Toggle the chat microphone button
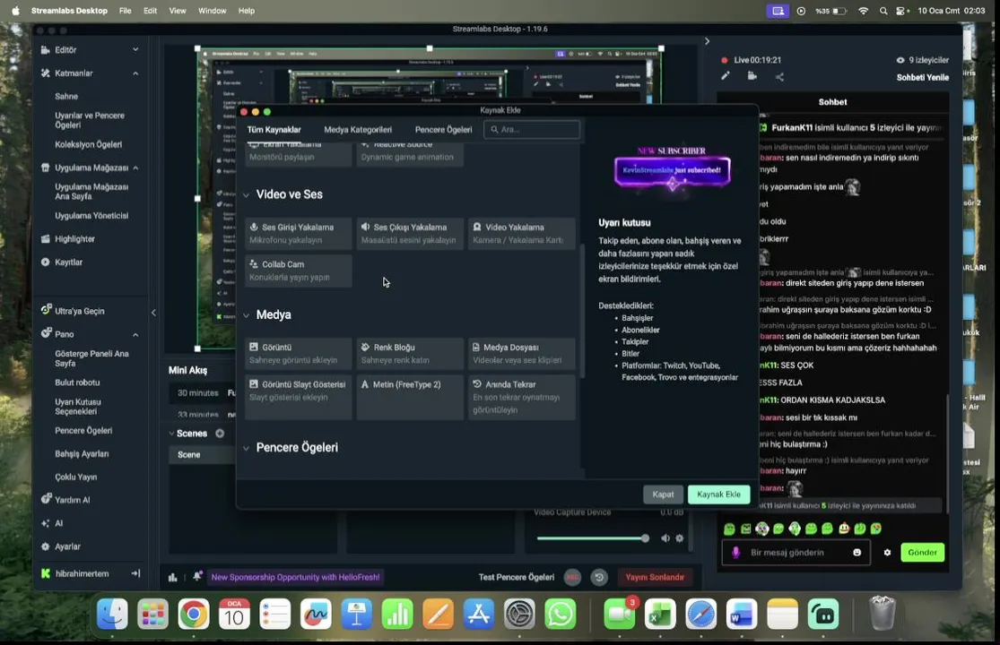1000x645 pixels. click(735, 552)
